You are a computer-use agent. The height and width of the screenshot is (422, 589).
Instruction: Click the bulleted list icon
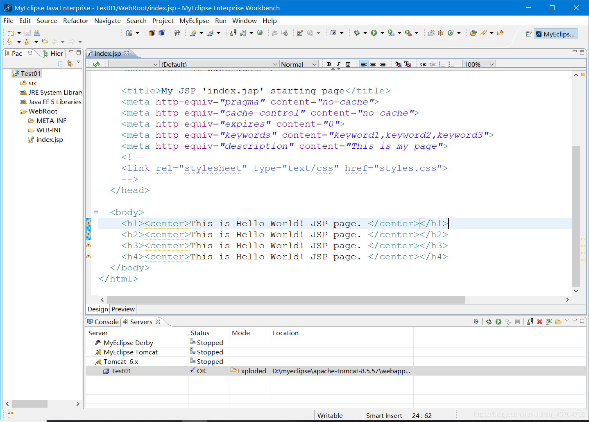point(451,64)
